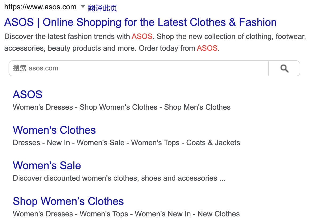The width and height of the screenshot is (311, 222).
Task: Click the 翻译此页 translate link
Action: [x=102, y=8]
